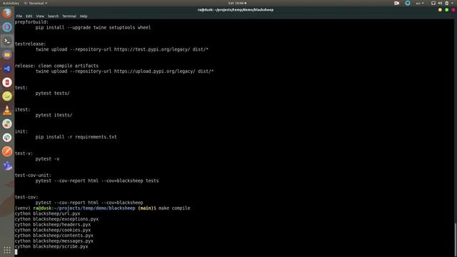
Task: Click the pytest coverage line ending 'blacksheep tests'
Action: (x=97, y=181)
